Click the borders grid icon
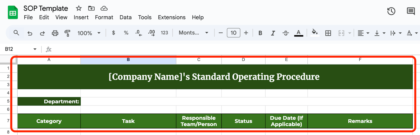Viewport: 420px width, 135px height. [328, 33]
